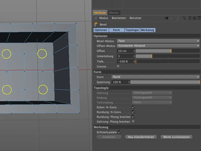Click the target circle mode icon
This screenshot has height=151, width=201.
tap(194, 18)
